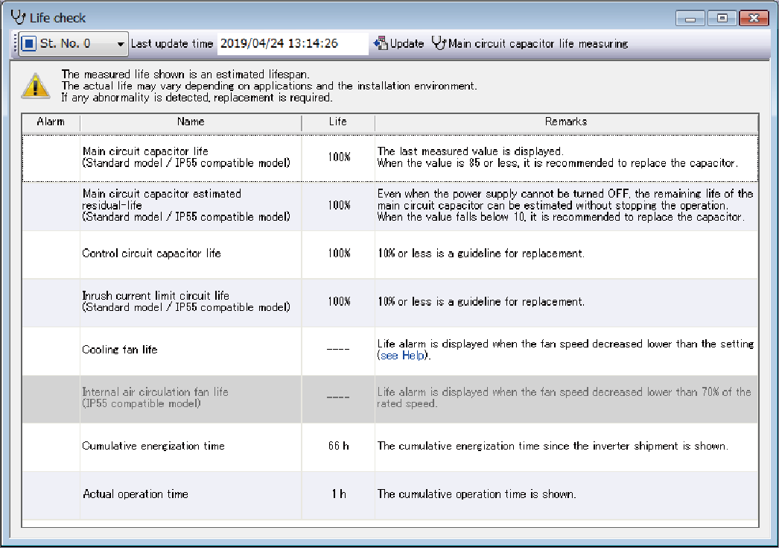Click the Last update time field
Viewport: 779px width, 548px height.
[x=292, y=44]
